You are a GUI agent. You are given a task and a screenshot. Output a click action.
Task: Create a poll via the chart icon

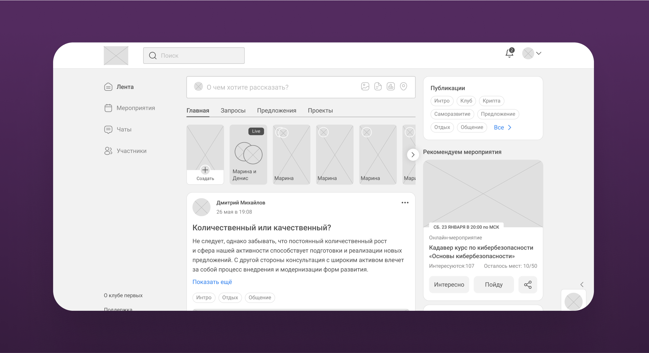pyautogui.click(x=391, y=86)
